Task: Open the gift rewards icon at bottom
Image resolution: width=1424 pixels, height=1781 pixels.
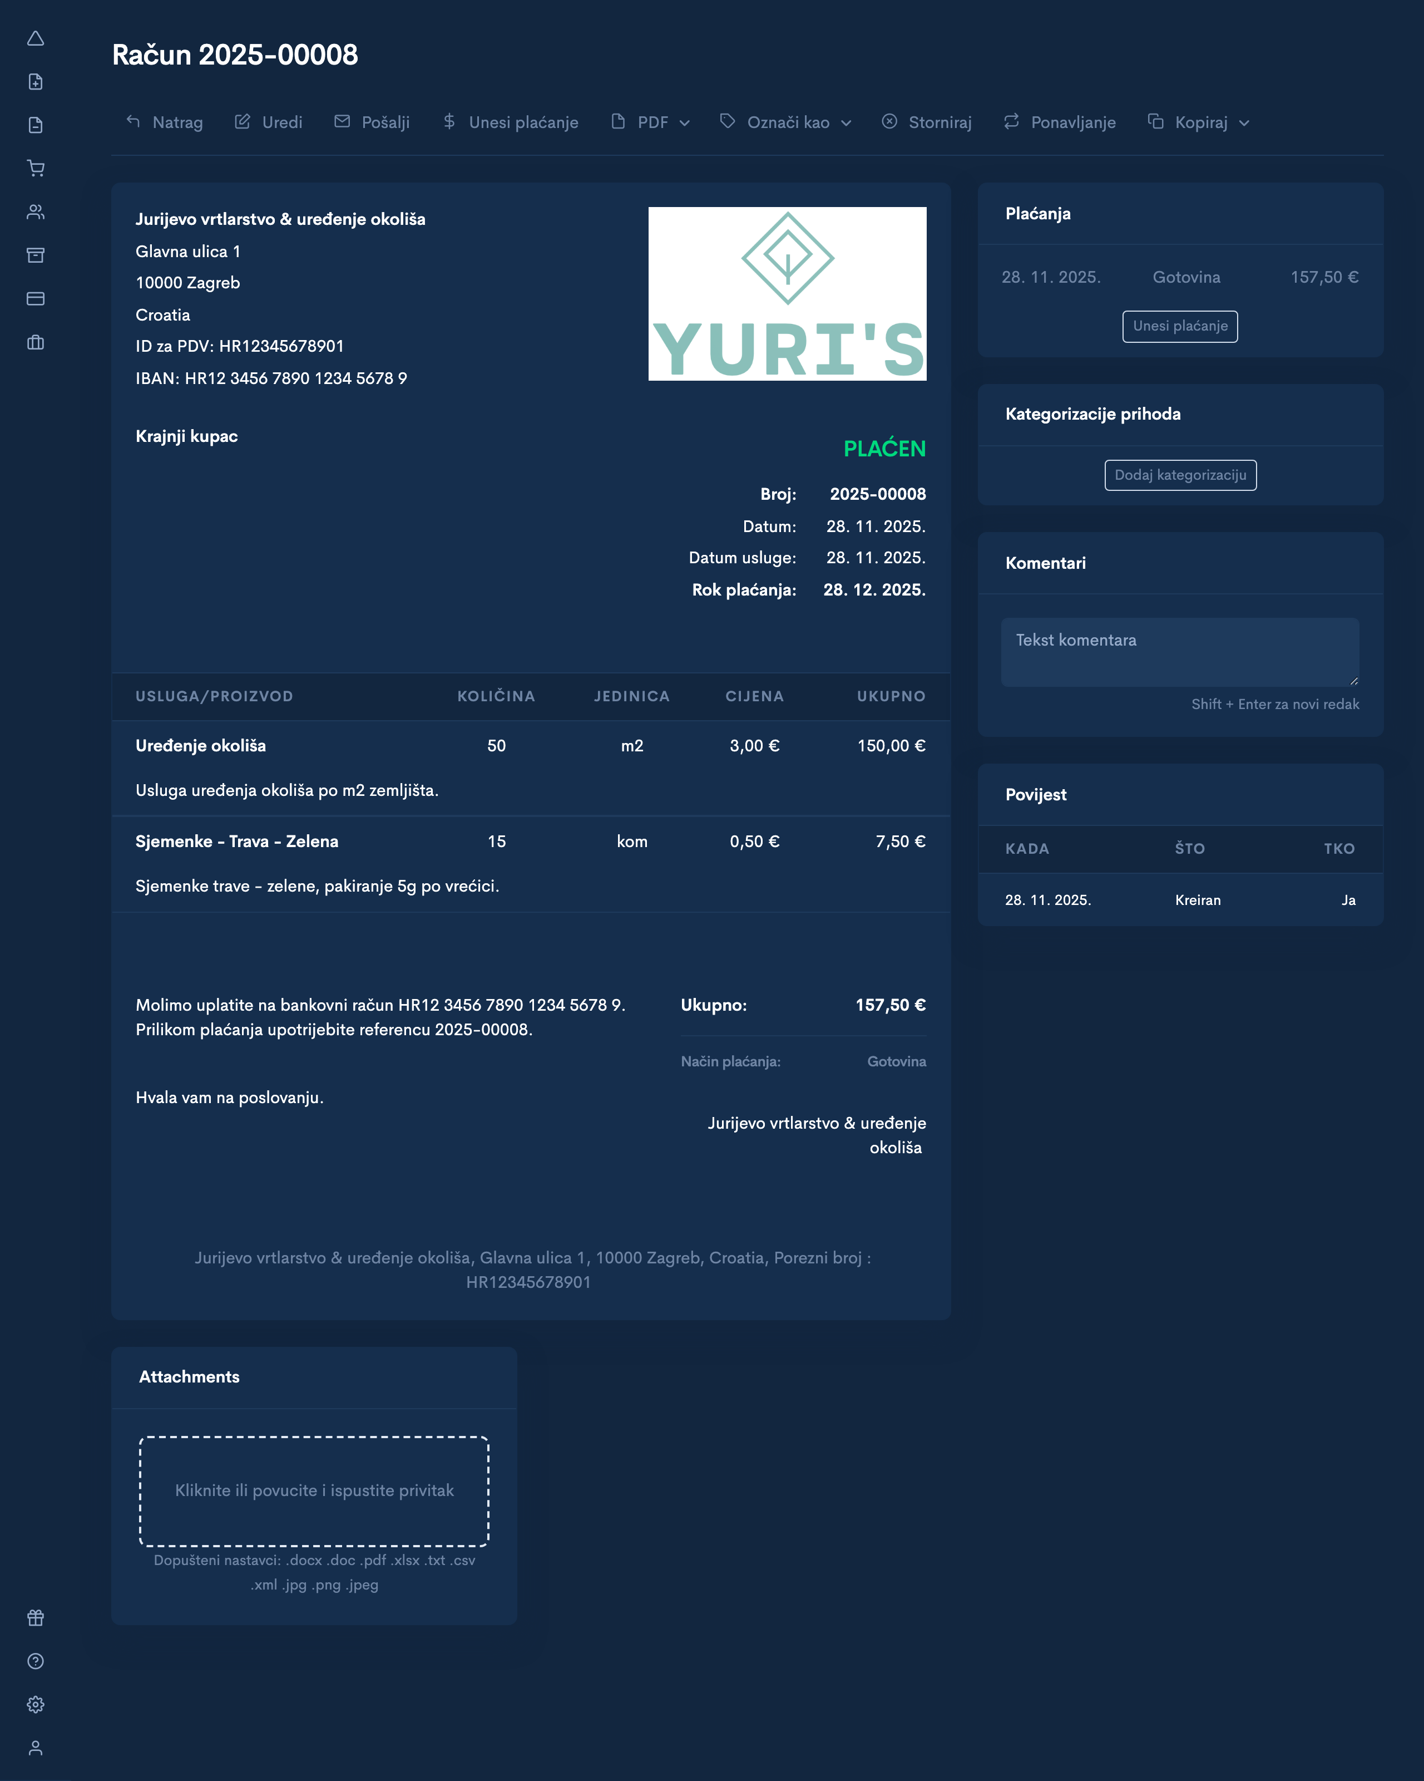Action: point(36,1618)
